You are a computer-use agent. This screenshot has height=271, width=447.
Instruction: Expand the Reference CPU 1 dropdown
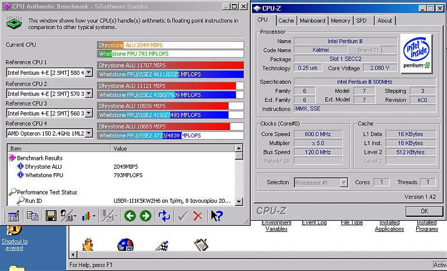pyautogui.click(x=89, y=73)
